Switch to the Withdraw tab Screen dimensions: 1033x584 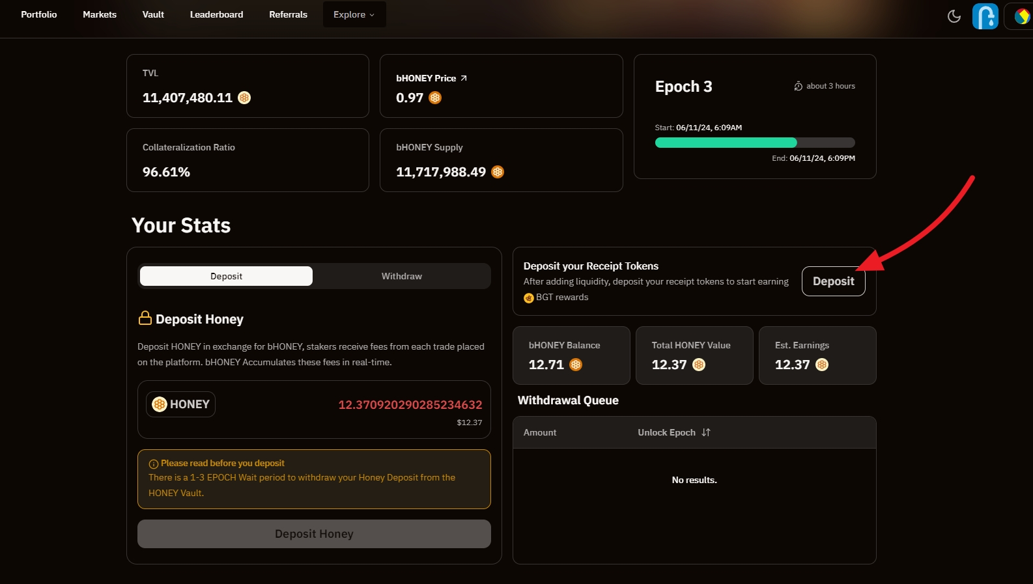point(401,276)
